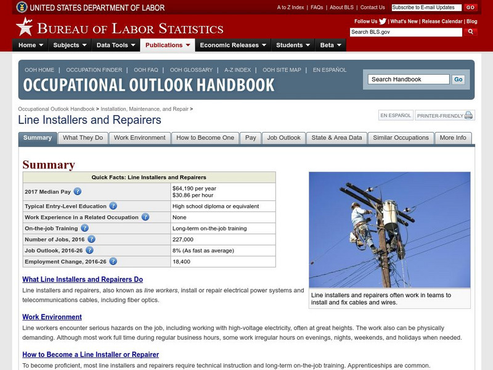Open the OCCUPATION FINDER link

point(94,70)
